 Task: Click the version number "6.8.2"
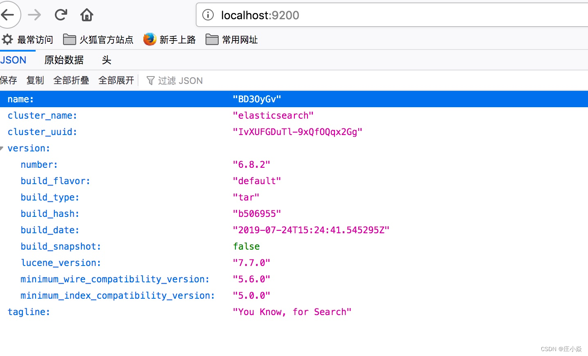click(251, 164)
